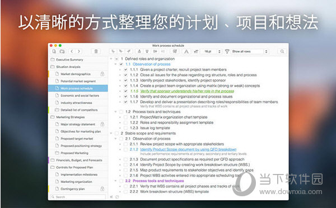Screen dimensions: 336x208
Task: Open the 'Marketing Strategies' folder in sidebar
Action: click(71, 117)
